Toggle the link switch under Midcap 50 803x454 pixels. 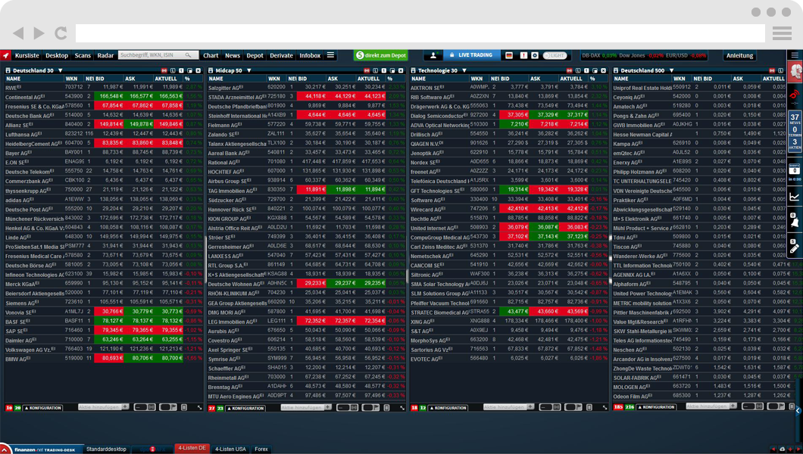click(347, 408)
